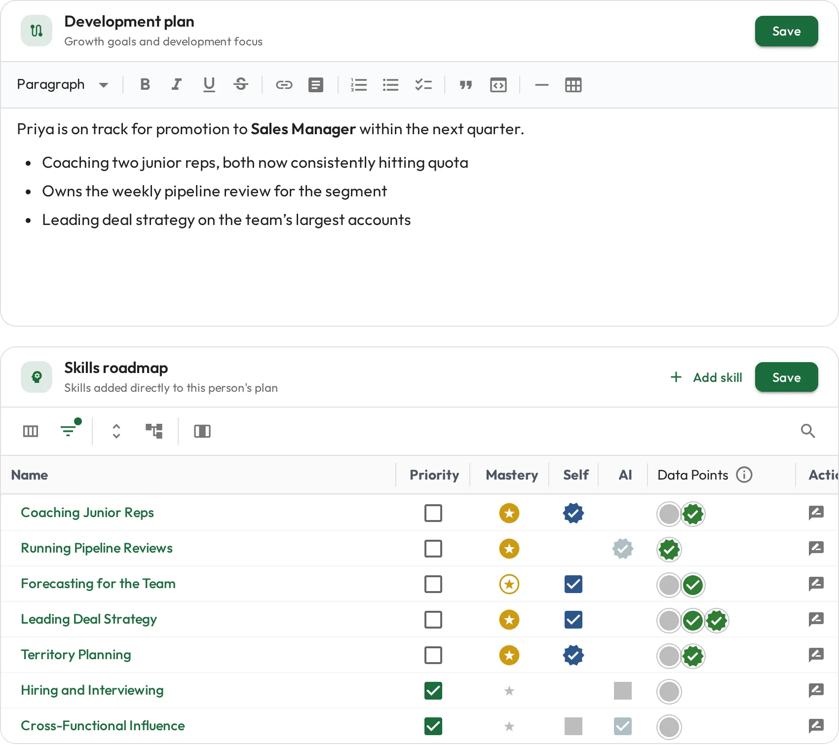Screen dimensions: 839x745
Task: Sort by the Mastery column header
Action: 512,475
